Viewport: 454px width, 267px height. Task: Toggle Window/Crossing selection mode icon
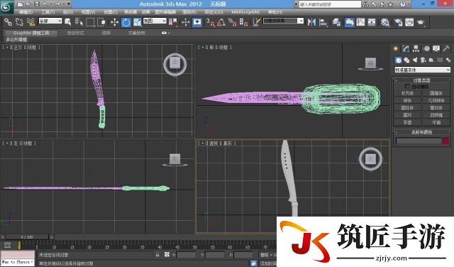click(101, 22)
